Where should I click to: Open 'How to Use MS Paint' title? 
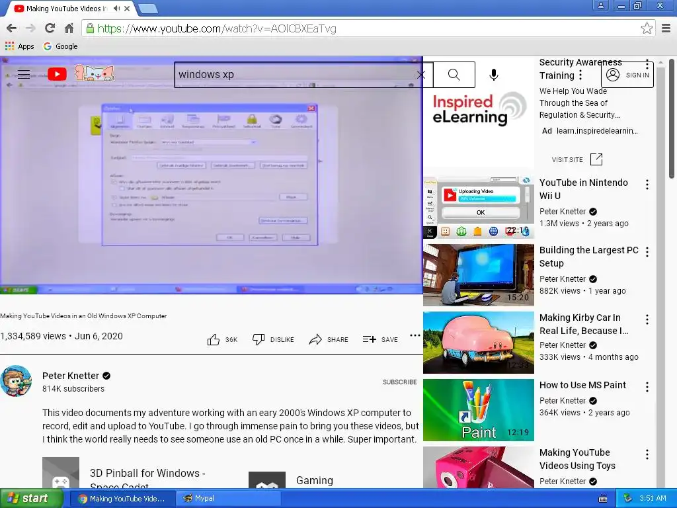point(582,385)
